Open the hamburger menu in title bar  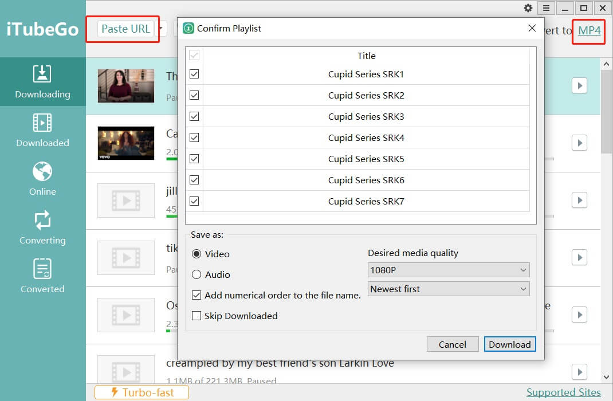(546, 8)
